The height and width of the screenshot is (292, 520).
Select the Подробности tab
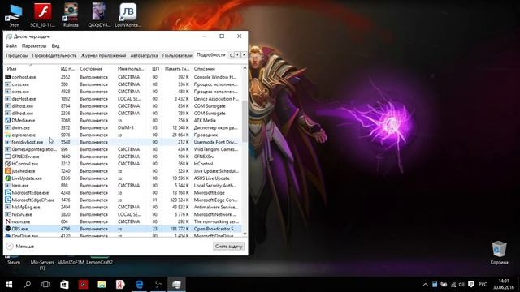pos(211,54)
